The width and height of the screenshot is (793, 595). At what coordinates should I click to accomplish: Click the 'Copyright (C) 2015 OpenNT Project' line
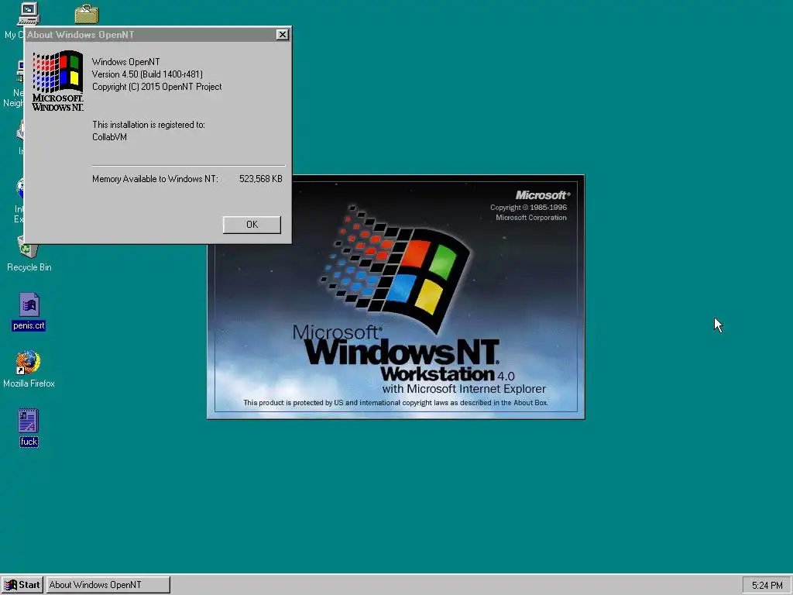click(156, 87)
